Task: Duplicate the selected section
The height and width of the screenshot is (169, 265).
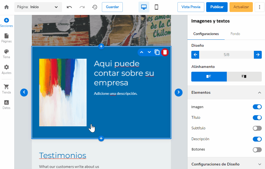Action: click(x=157, y=52)
